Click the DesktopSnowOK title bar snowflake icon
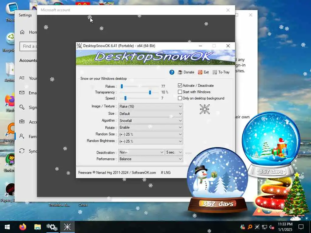 (79, 46)
